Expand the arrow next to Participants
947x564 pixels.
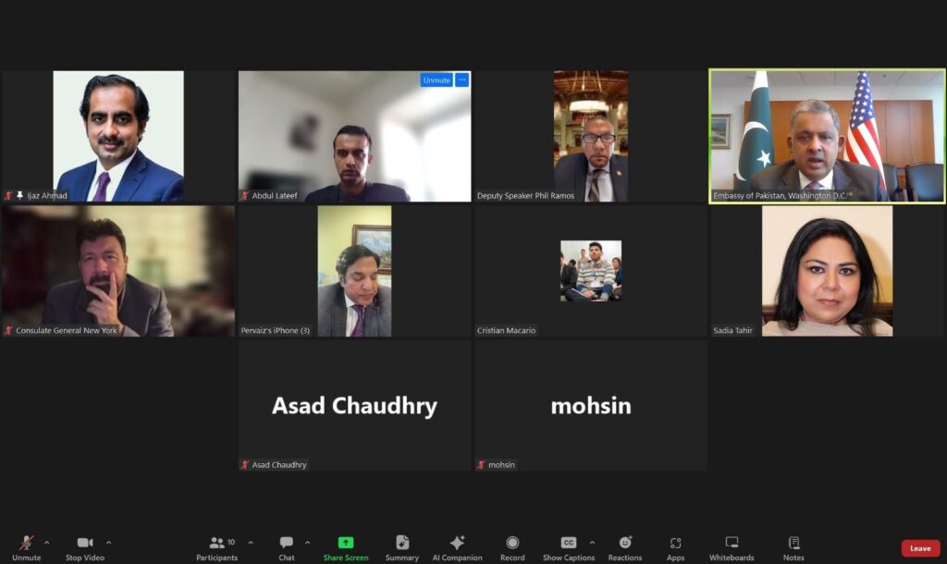click(x=251, y=542)
